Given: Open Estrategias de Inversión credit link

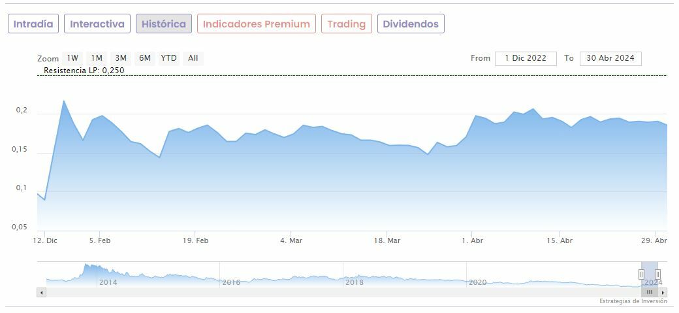Looking at the screenshot, I should tap(633, 301).
